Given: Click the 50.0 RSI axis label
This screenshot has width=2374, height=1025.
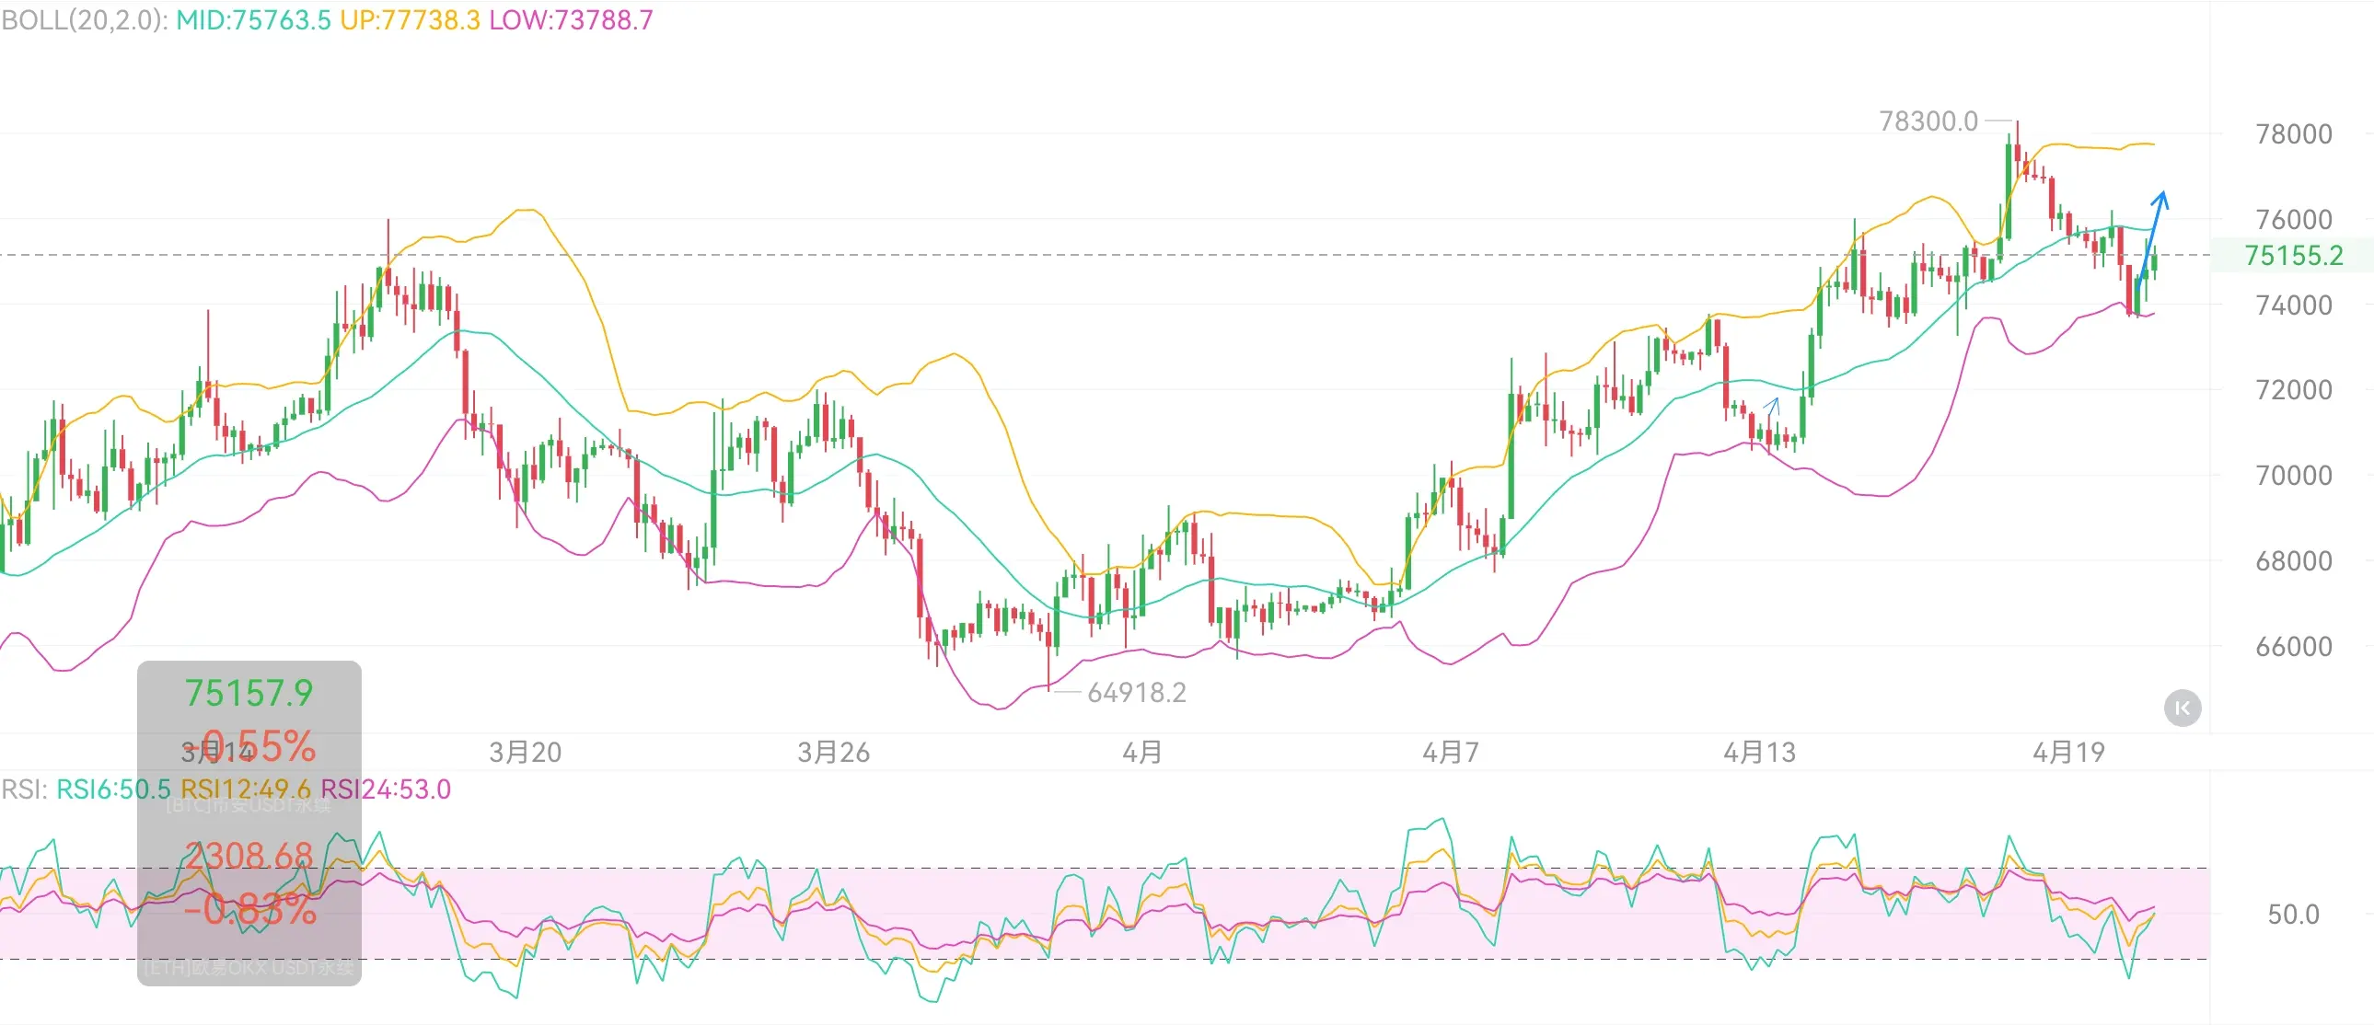Looking at the screenshot, I should coord(2292,915).
